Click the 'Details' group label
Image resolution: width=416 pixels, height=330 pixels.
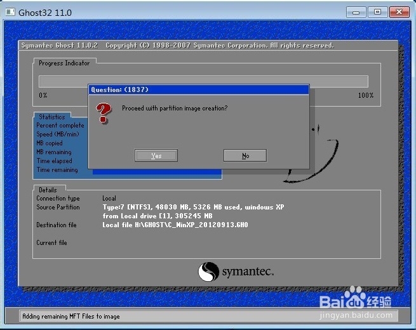(48, 190)
